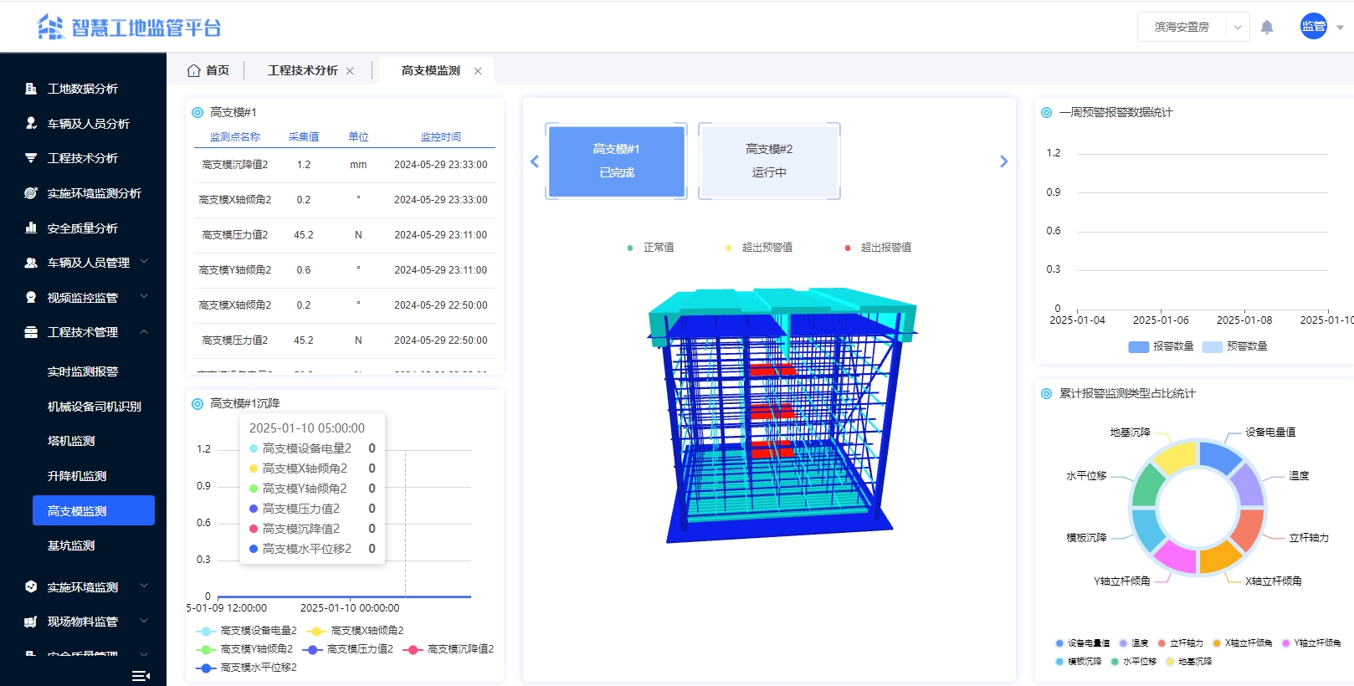Toggle 报警数量 legend in weekly chart
Image resolution: width=1354 pixels, height=686 pixels.
(x=1161, y=346)
